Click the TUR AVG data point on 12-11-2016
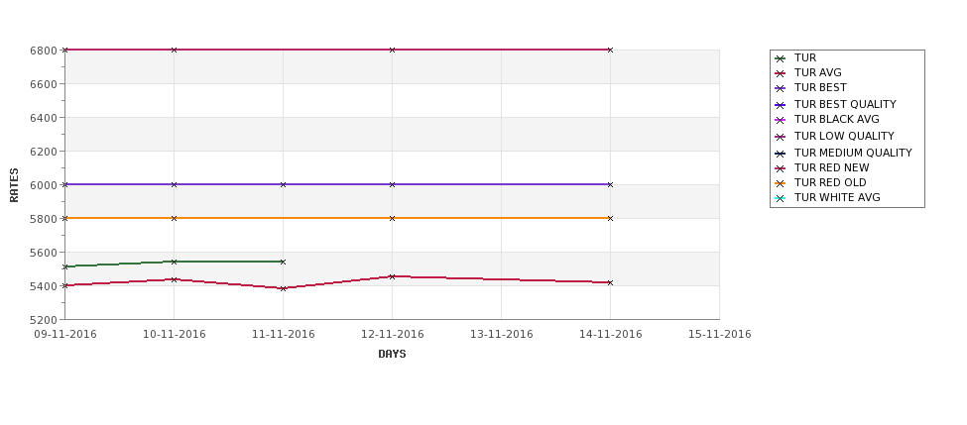 coord(392,276)
